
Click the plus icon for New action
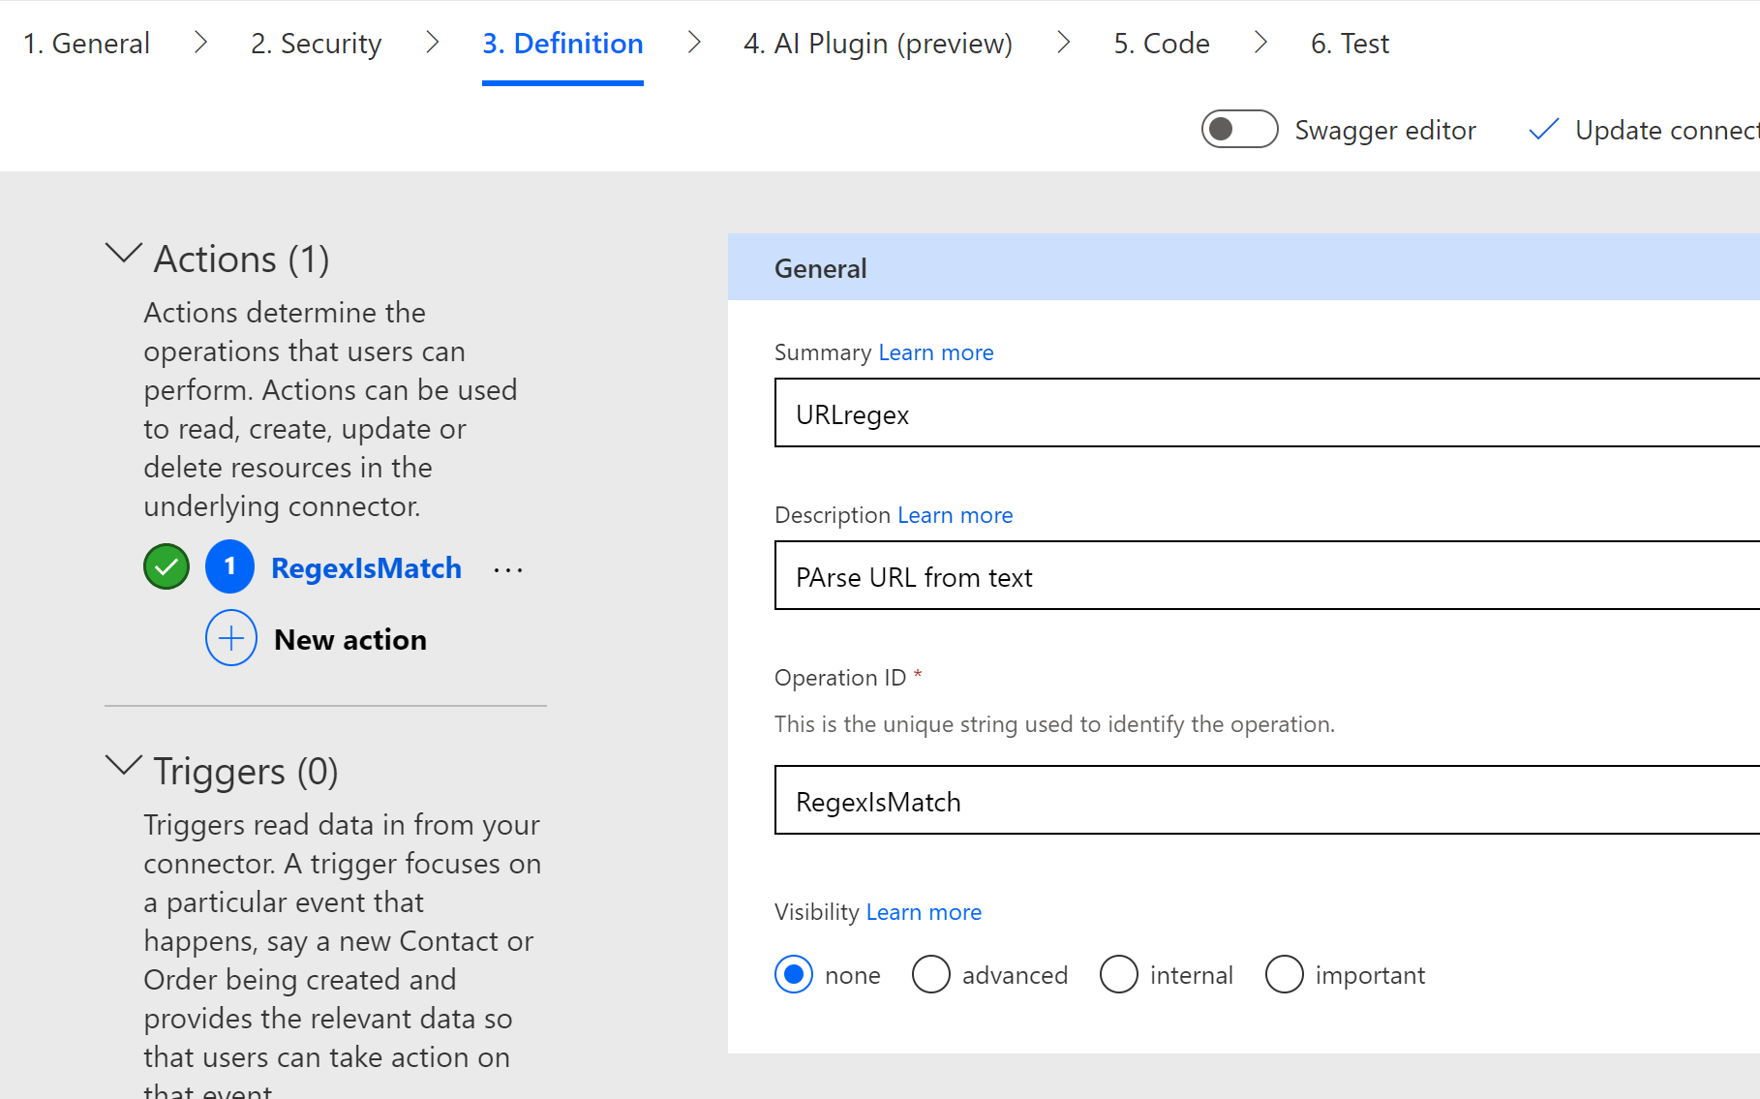231,638
